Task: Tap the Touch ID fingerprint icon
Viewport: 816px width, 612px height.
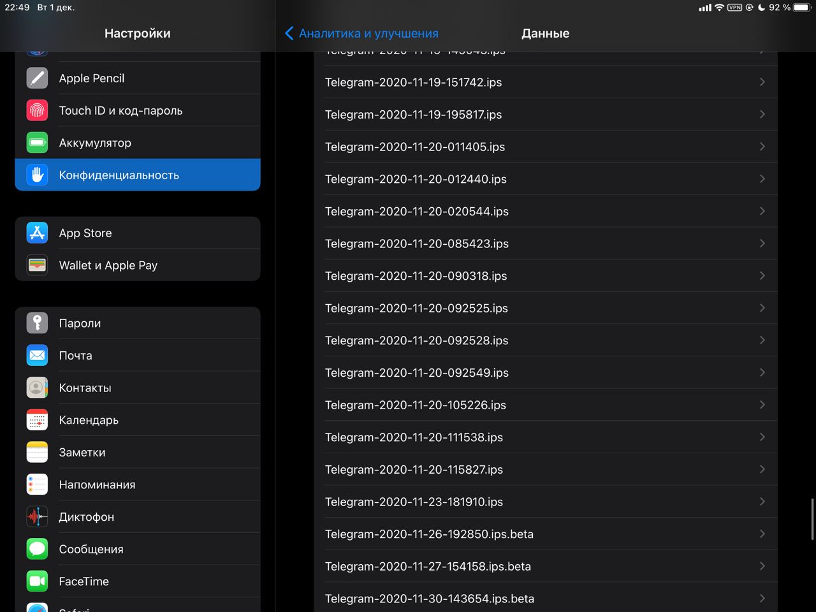Action: 37,110
